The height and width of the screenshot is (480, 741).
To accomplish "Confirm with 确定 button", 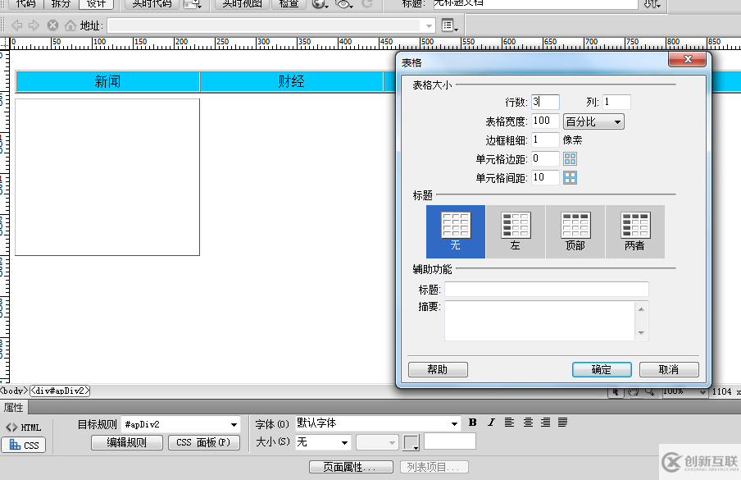I will coord(602,369).
